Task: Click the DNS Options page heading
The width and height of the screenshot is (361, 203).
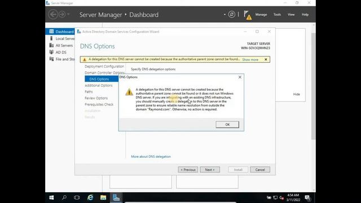Action: coord(98,46)
